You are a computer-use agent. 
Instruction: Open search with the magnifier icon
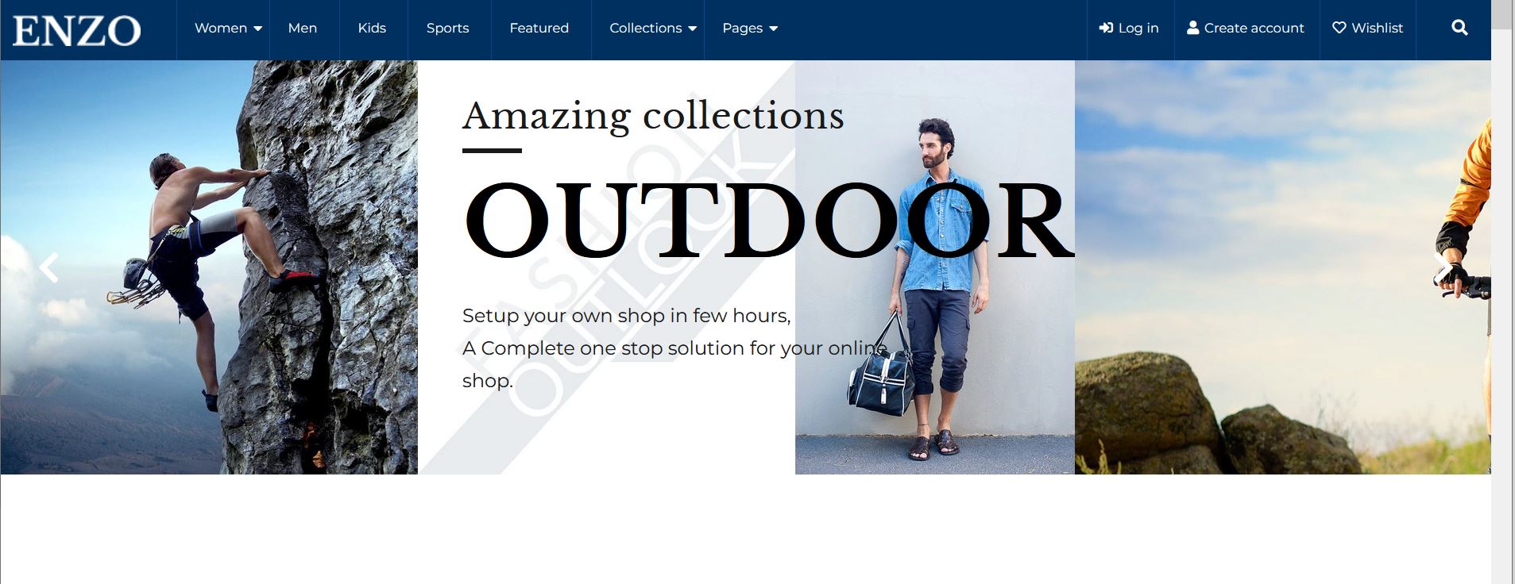click(x=1459, y=28)
